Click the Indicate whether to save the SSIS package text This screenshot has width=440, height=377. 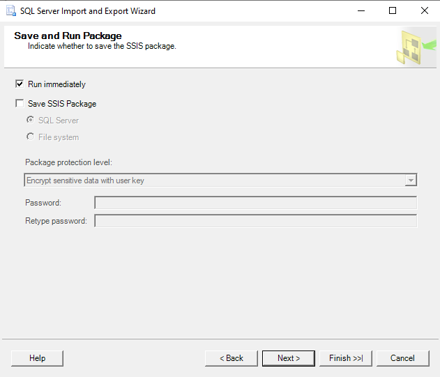(x=102, y=46)
